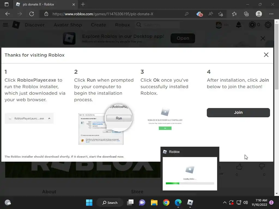Open Roblox installer taskbar icon

pyautogui.click(x=190, y=202)
